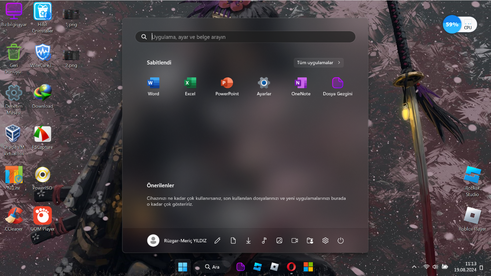Open Roblox Studio from the taskbar
Viewport: 491px width, 276px height.
tap(258, 267)
